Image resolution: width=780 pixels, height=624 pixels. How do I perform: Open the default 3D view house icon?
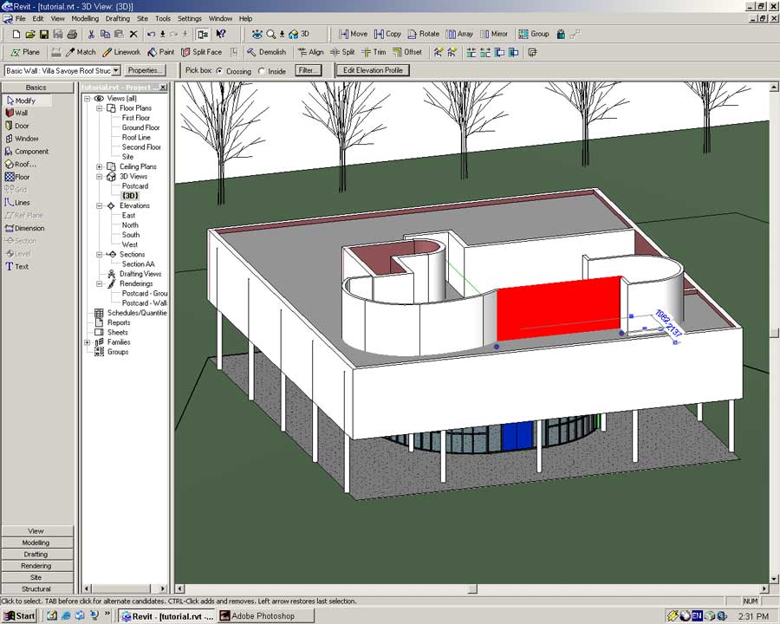(x=294, y=34)
